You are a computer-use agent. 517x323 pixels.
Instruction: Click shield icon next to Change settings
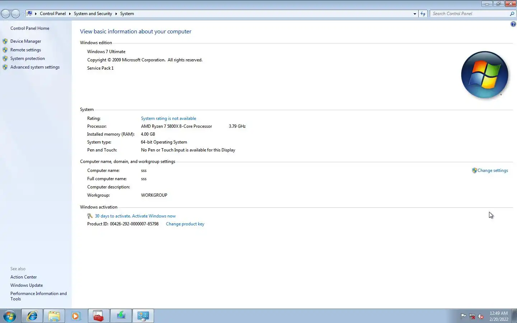coord(474,170)
